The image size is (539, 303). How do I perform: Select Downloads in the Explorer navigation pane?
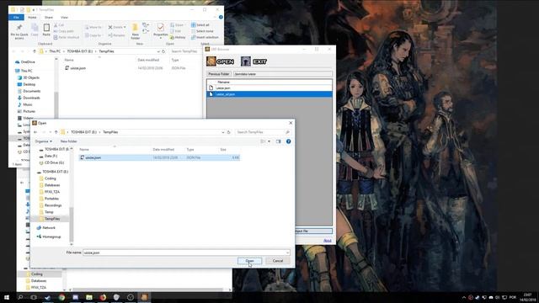(x=29, y=98)
